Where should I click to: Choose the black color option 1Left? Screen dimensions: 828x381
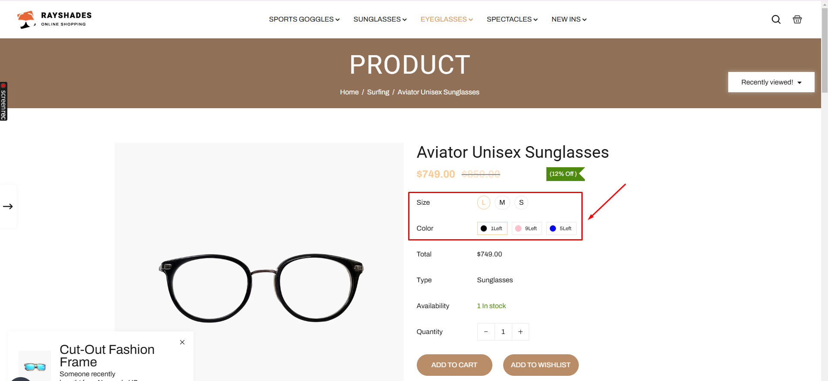coord(492,228)
